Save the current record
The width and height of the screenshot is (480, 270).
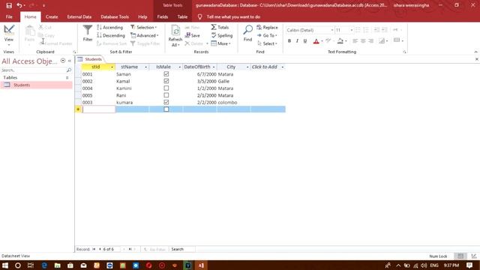click(193, 35)
